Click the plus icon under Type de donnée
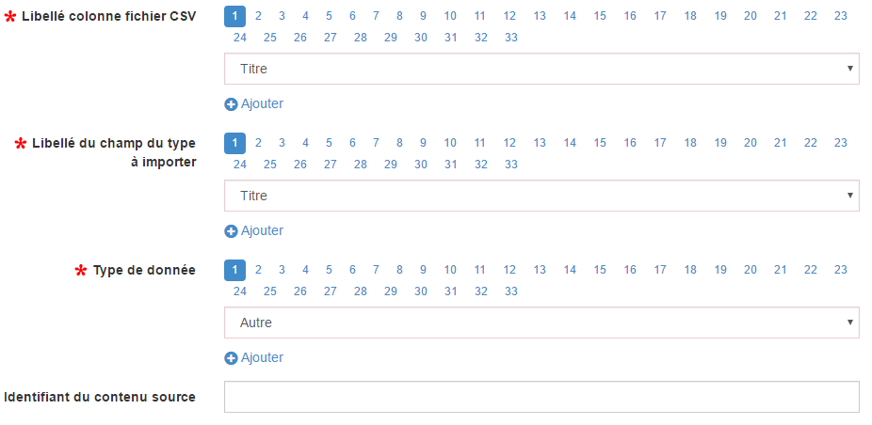Screen dimensions: 872x425 pyautogui.click(x=231, y=358)
